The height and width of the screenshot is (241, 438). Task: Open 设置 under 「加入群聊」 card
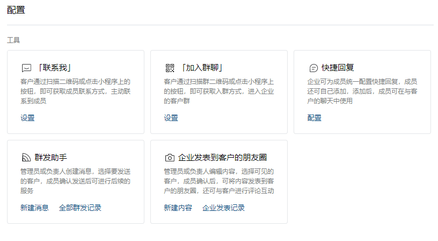[x=171, y=118]
